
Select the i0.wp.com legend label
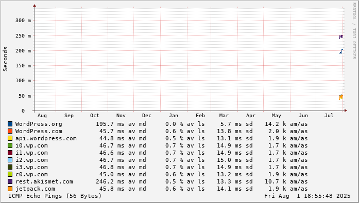(x=31, y=145)
